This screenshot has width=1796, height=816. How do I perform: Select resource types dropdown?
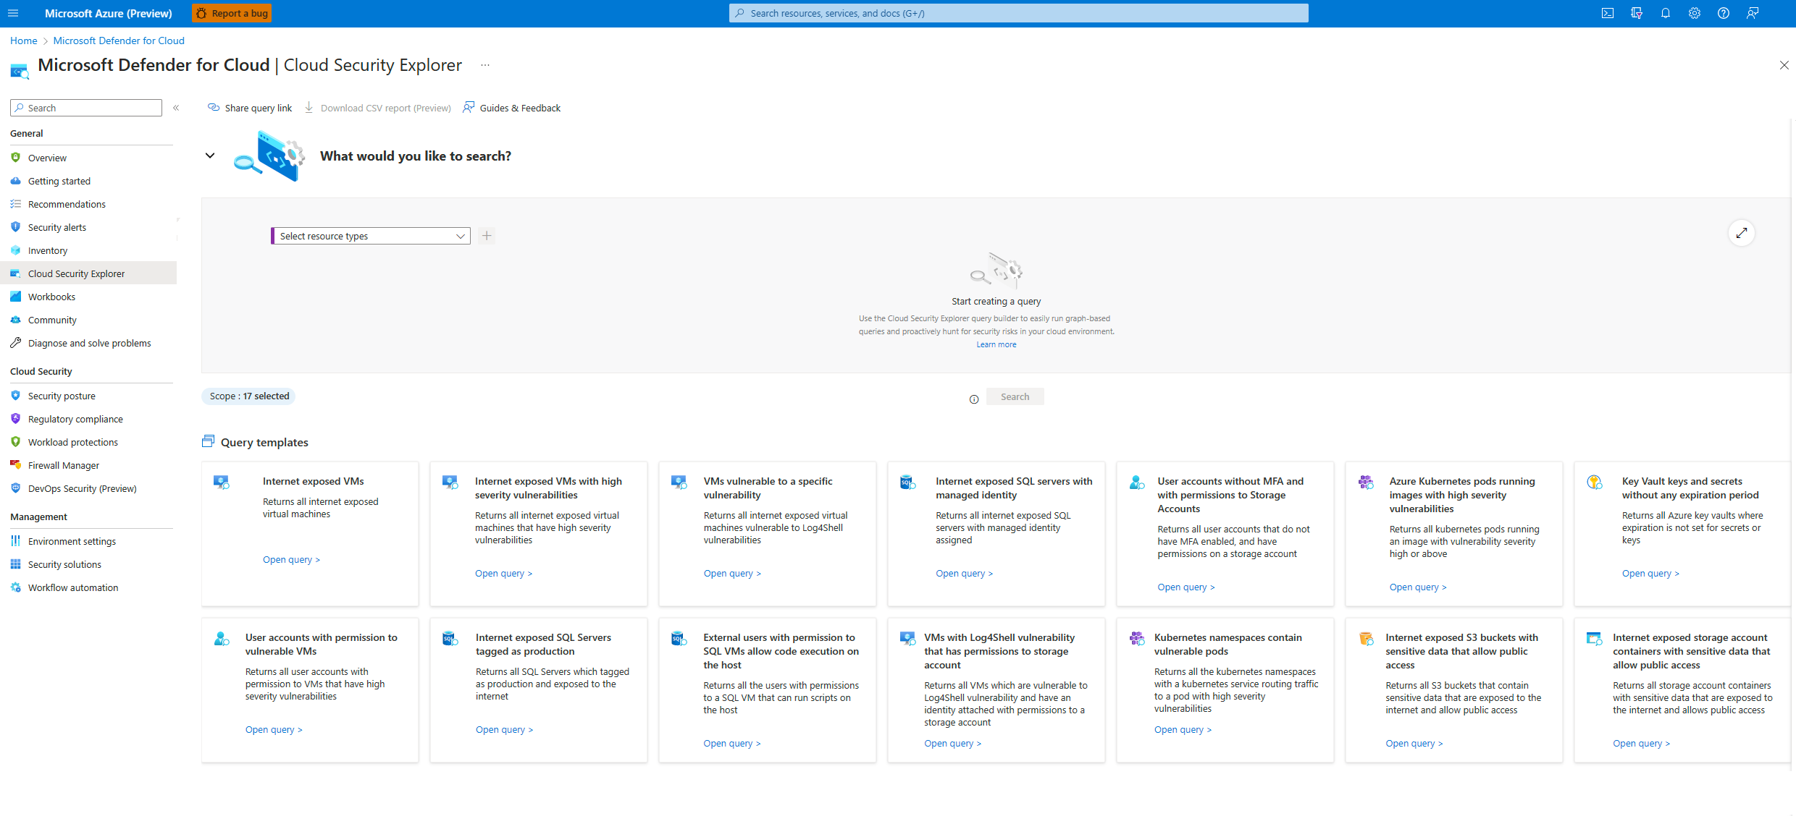pos(369,236)
